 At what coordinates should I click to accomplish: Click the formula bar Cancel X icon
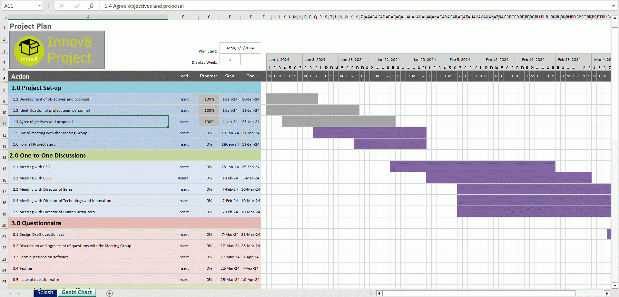coord(62,6)
